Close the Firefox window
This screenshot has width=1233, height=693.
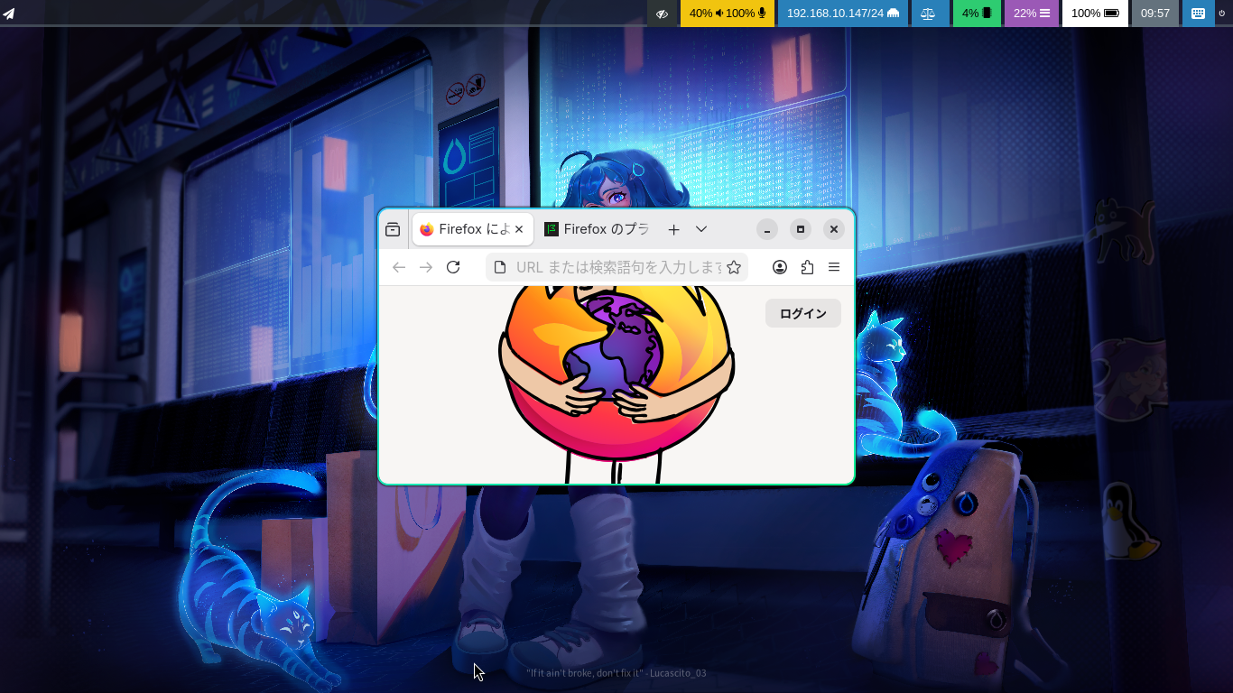834,229
